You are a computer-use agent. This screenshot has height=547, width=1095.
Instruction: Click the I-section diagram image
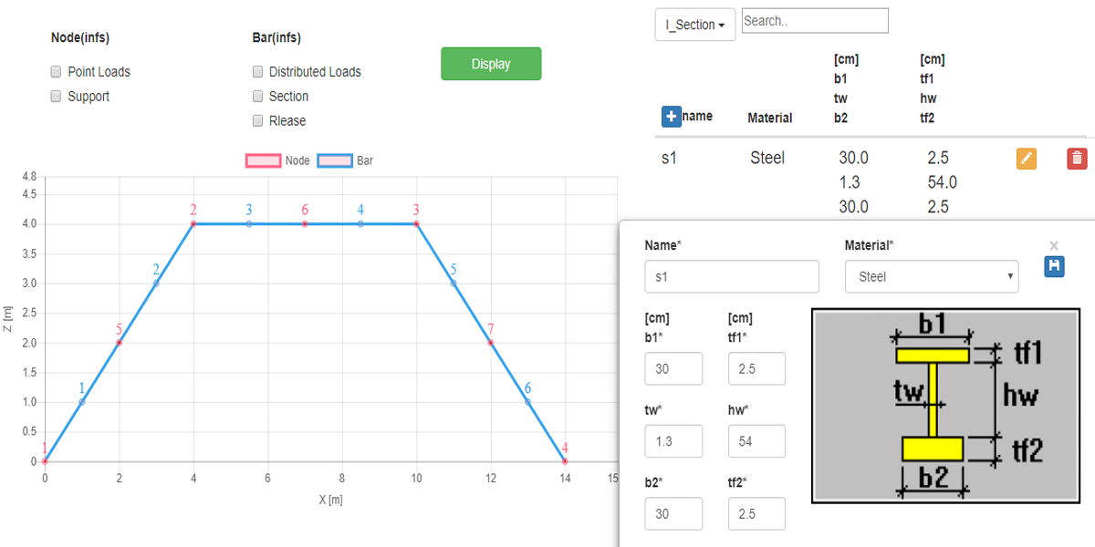tap(945, 405)
